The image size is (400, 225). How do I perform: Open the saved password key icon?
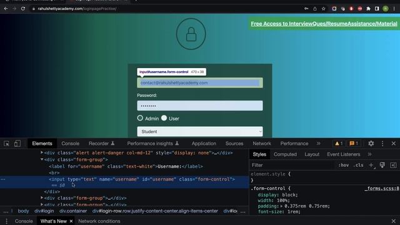pyautogui.click(x=306, y=9)
